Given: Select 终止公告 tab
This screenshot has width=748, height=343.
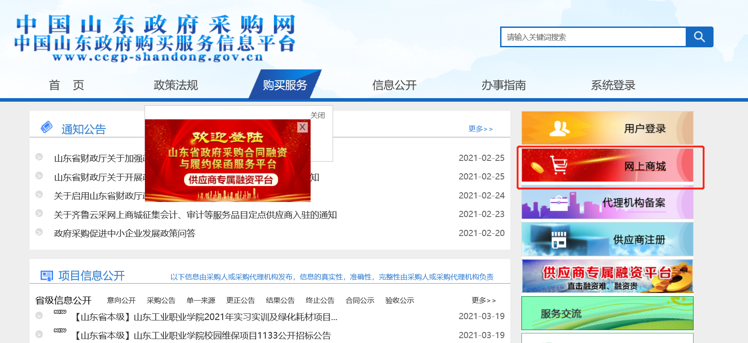Looking at the screenshot, I should click(x=320, y=300).
